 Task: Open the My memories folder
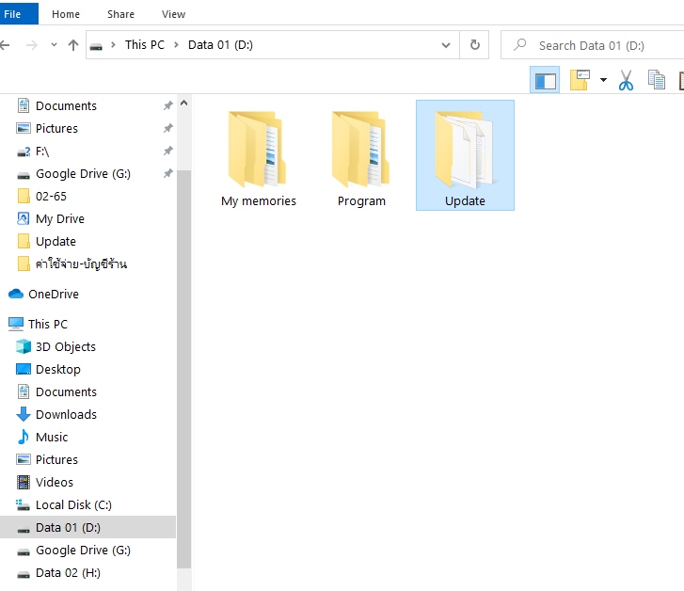point(258,156)
